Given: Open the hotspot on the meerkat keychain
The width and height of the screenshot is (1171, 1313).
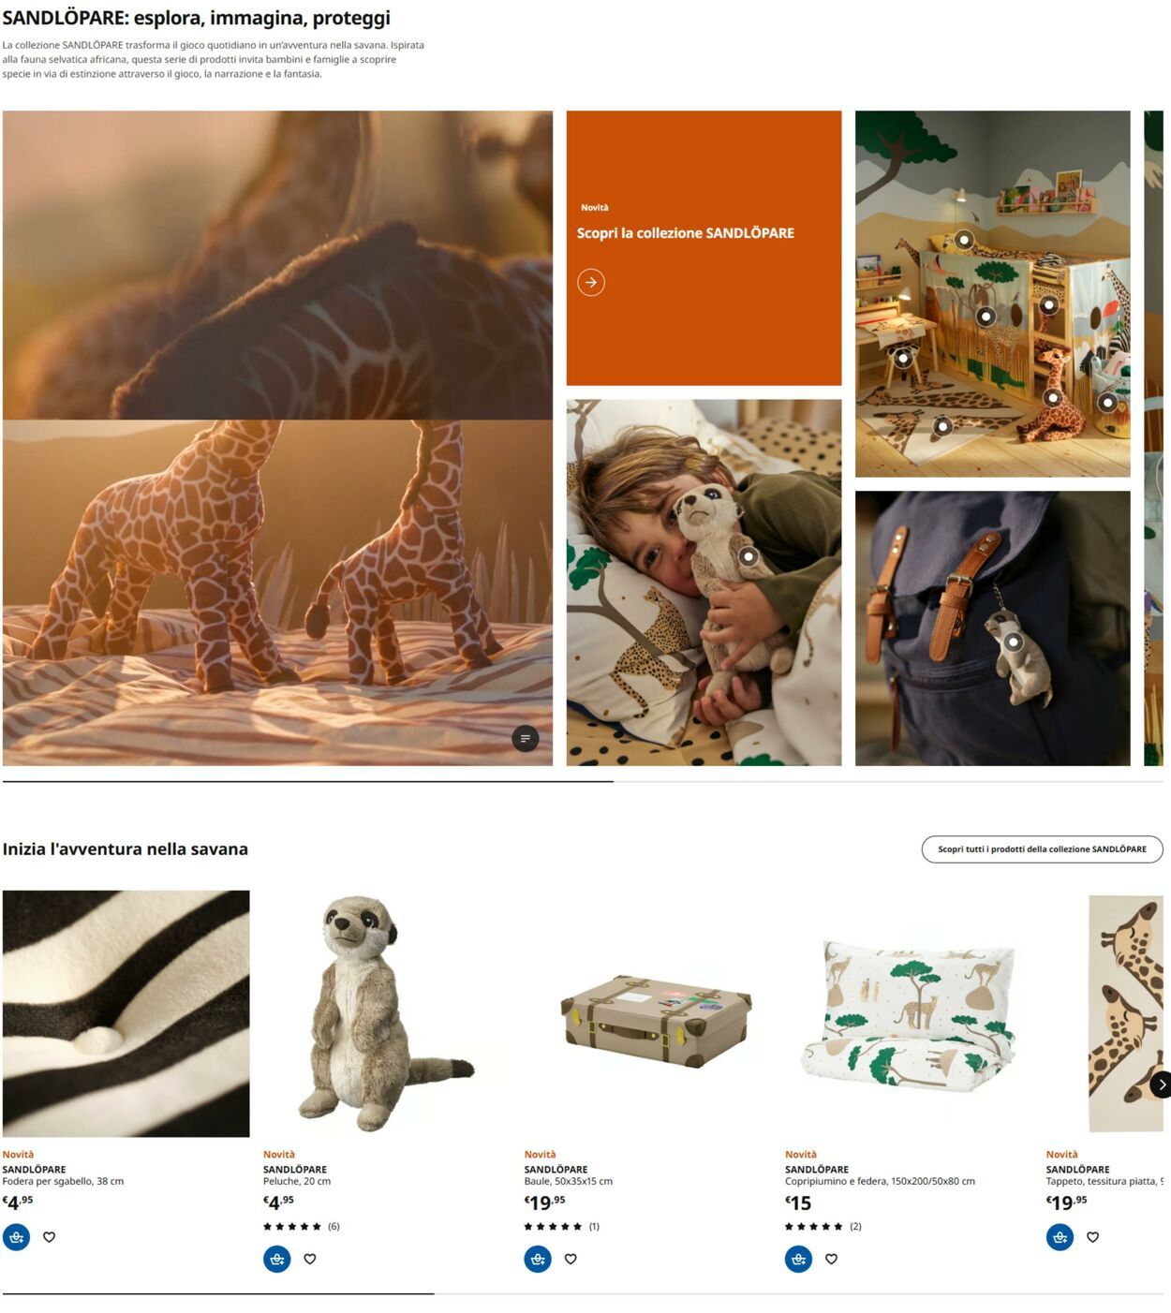Looking at the screenshot, I should (1013, 642).
